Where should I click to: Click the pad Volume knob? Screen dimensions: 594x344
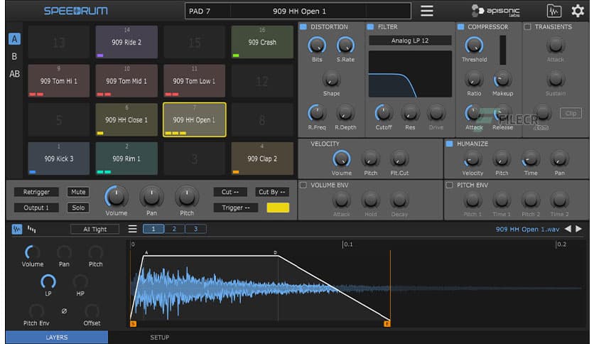click(x=116, y=196)
